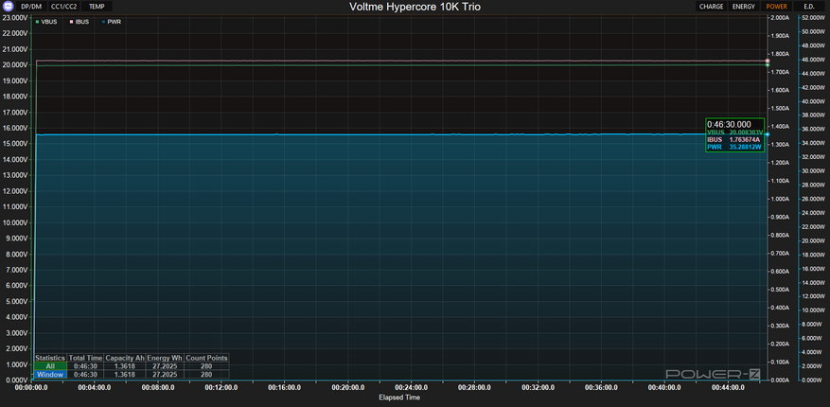830x407 pixels.
Task: Toggle the IBUS legend marker
Action: pyautogui.click(x=72, y=20)
